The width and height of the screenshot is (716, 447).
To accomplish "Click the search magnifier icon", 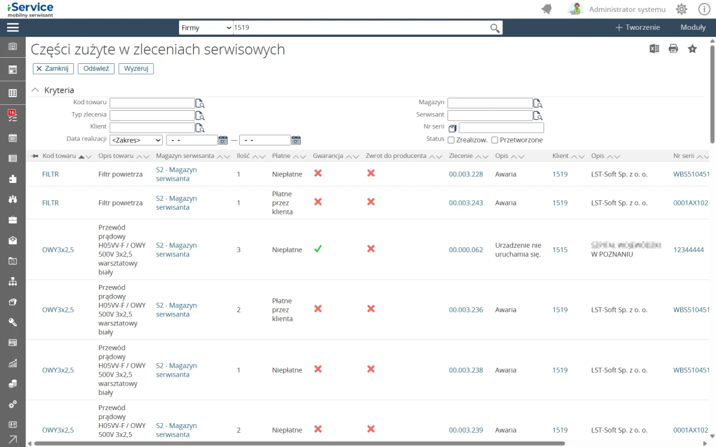I will pos(495,28).
